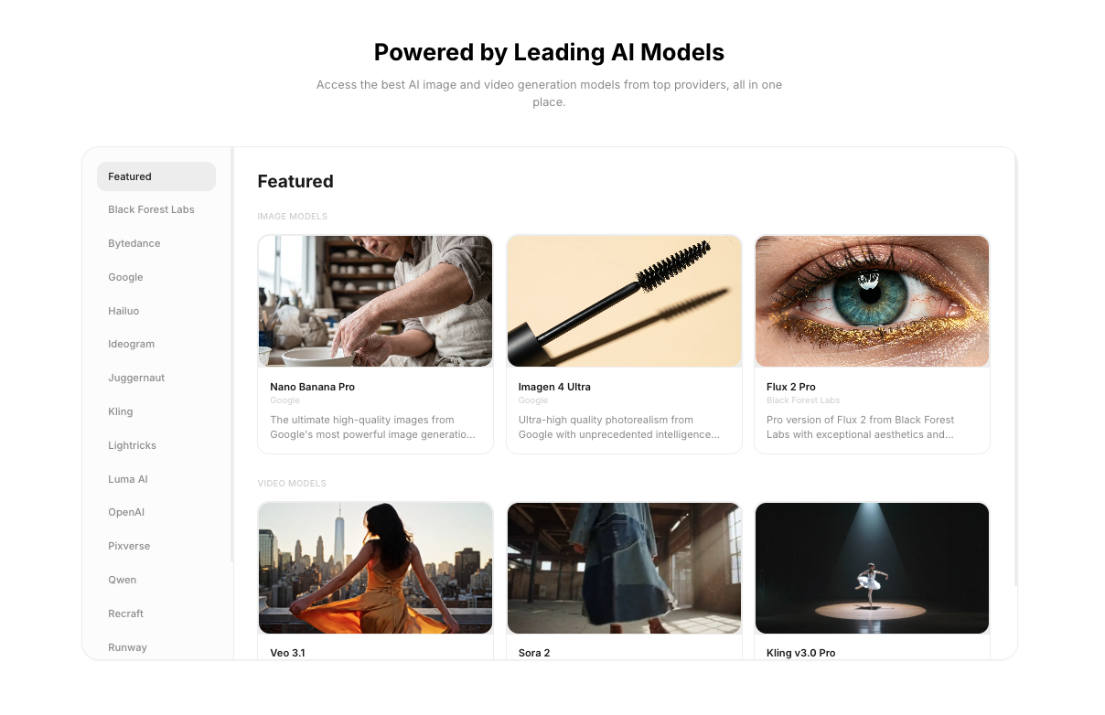Image resolution: width=1105 pixels, height=715 pixels.
Task: Choose Lightricks from provider list
Action: 156,445
